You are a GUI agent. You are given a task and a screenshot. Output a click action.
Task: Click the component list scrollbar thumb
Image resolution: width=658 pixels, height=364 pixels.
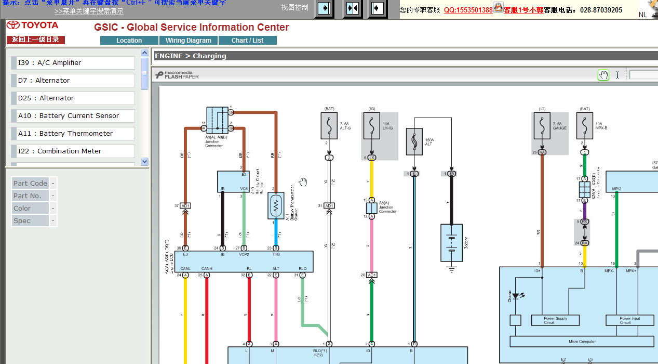click(145, 73)
